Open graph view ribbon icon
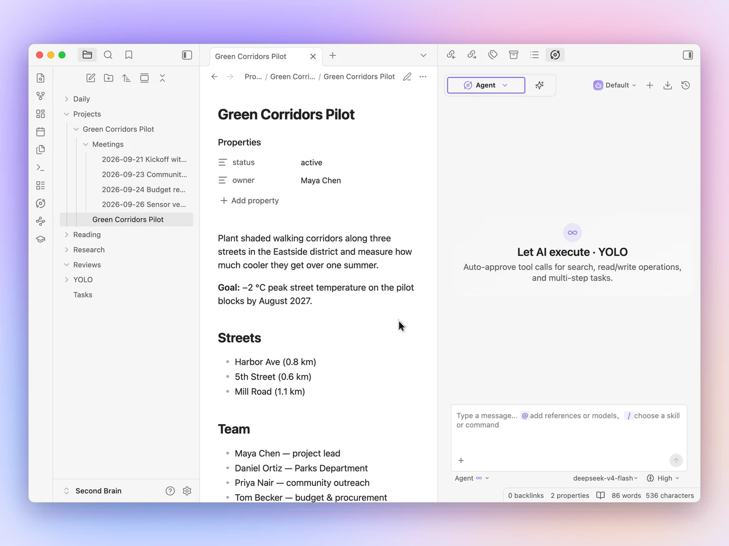729x546 pixels. pos(40,96)
